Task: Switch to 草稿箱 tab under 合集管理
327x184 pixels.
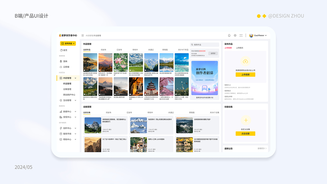Action: point(192,113)
